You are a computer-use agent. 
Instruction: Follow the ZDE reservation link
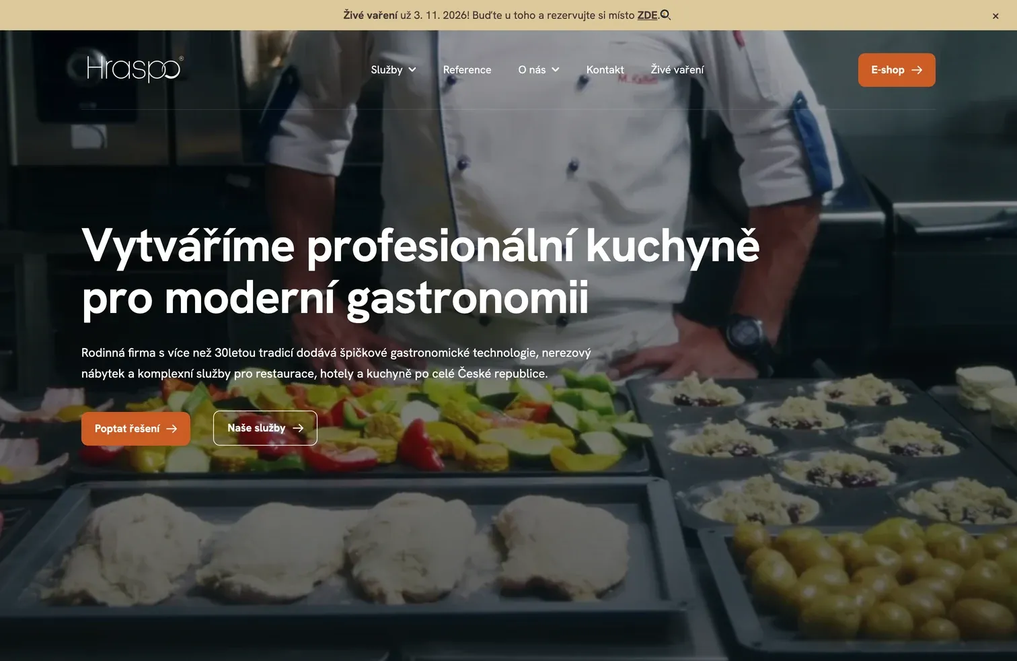click(647, 15)
